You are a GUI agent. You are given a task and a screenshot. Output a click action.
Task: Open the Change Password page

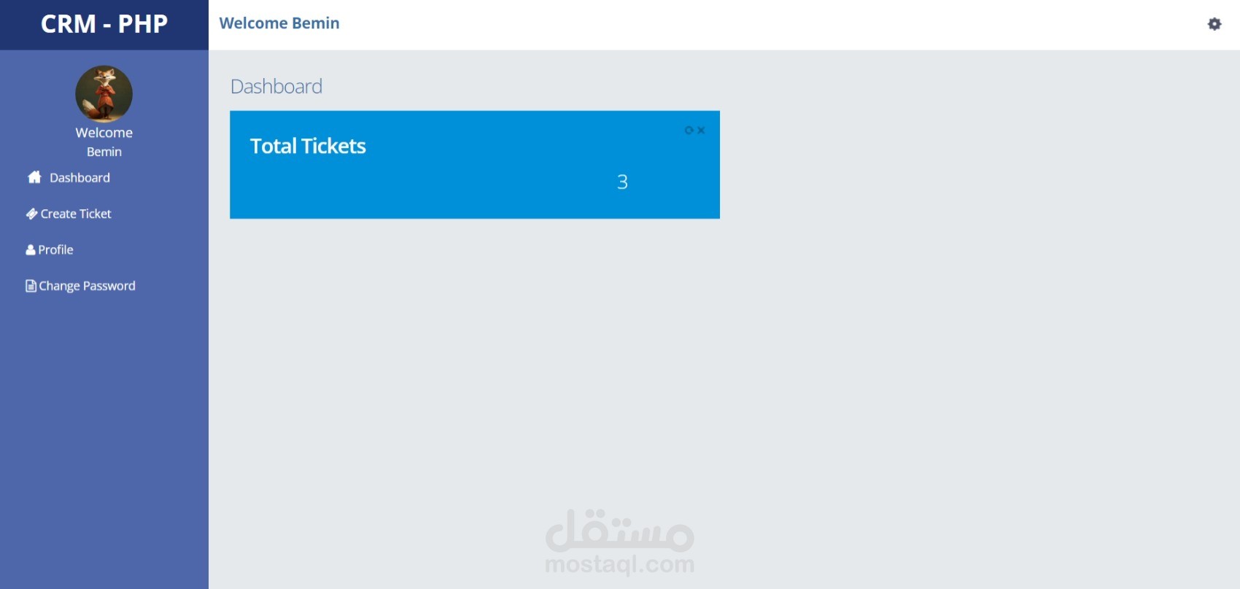click(x=87, y=286)
